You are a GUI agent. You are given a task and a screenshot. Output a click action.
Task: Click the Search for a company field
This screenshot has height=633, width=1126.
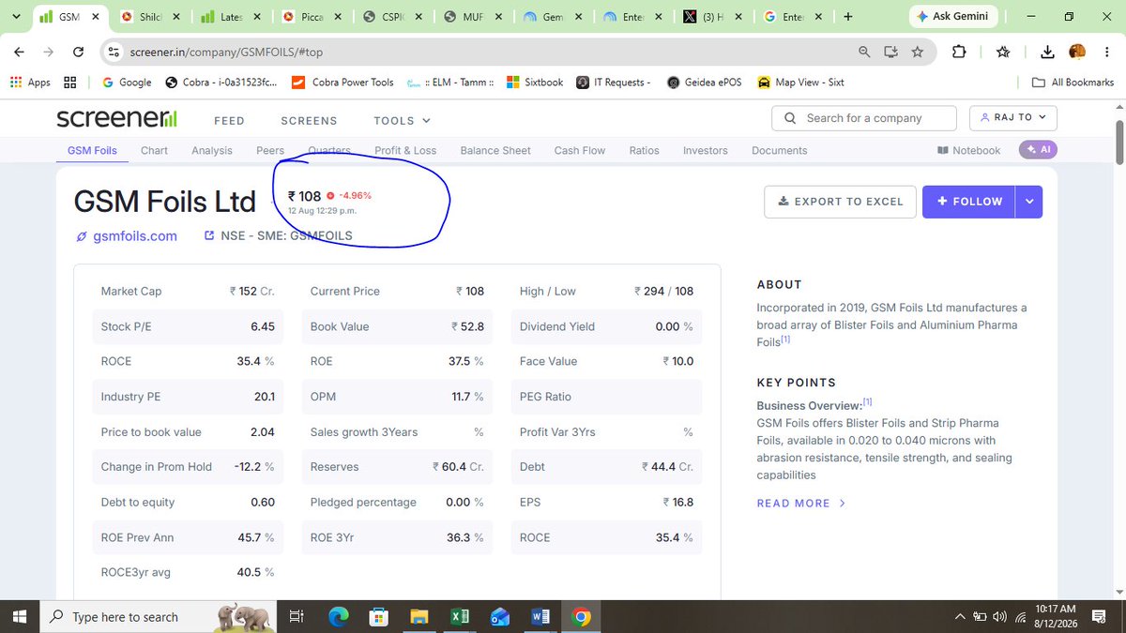pos(864,118)
